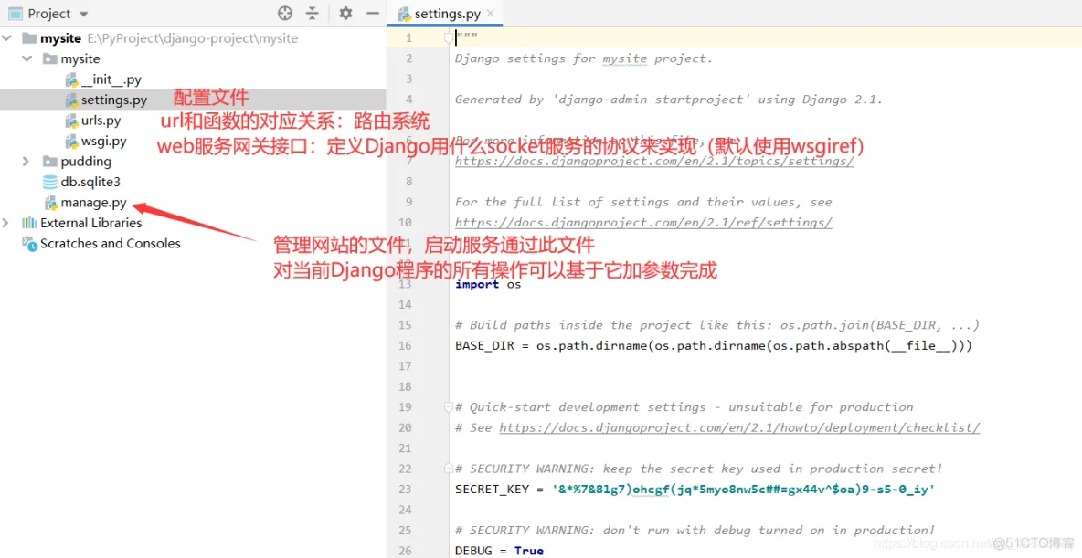This screenshot has height=558, width=1082.
Task: Select db.sqlite3 database file
Action: [91, 182]
